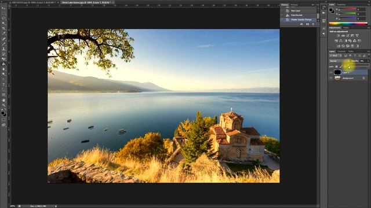Switch to the Paths tab
The width and height of the screenshot is (371, 208).
(x=351, y=51)
